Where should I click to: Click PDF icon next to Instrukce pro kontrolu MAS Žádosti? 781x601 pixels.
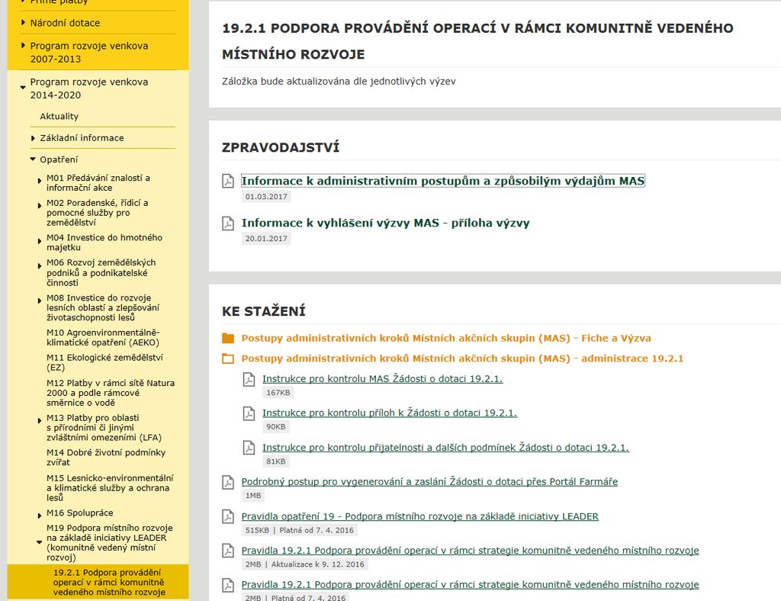tap(249, 379)
